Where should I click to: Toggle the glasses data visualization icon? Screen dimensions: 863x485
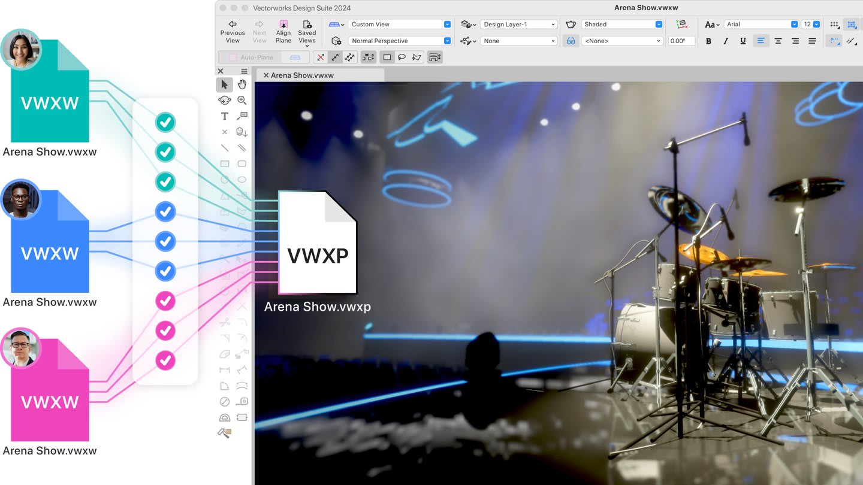pos(571,41)
